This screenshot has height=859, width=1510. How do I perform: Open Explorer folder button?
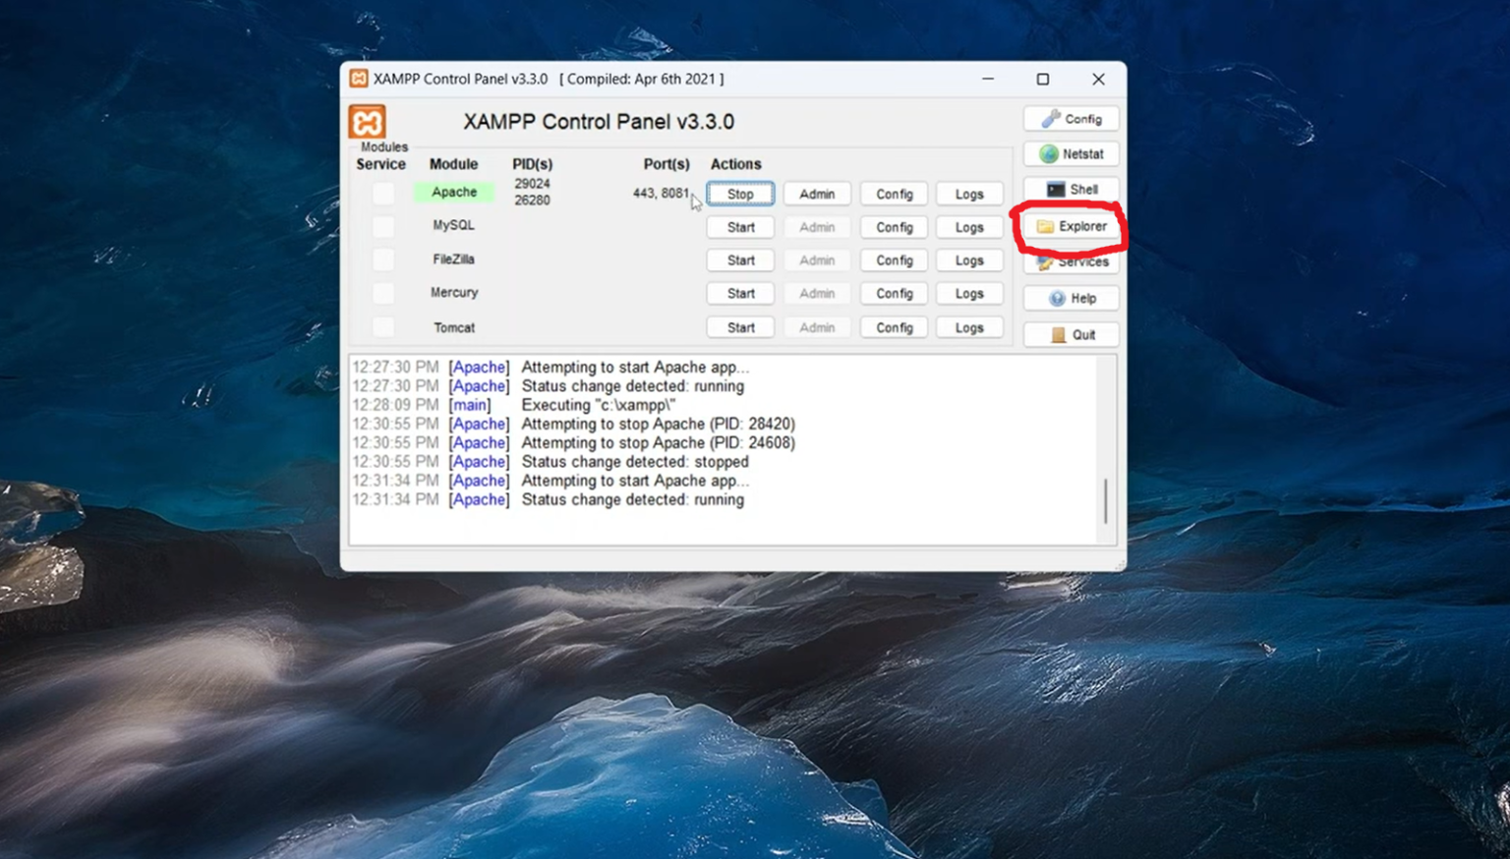point(1072,227)
